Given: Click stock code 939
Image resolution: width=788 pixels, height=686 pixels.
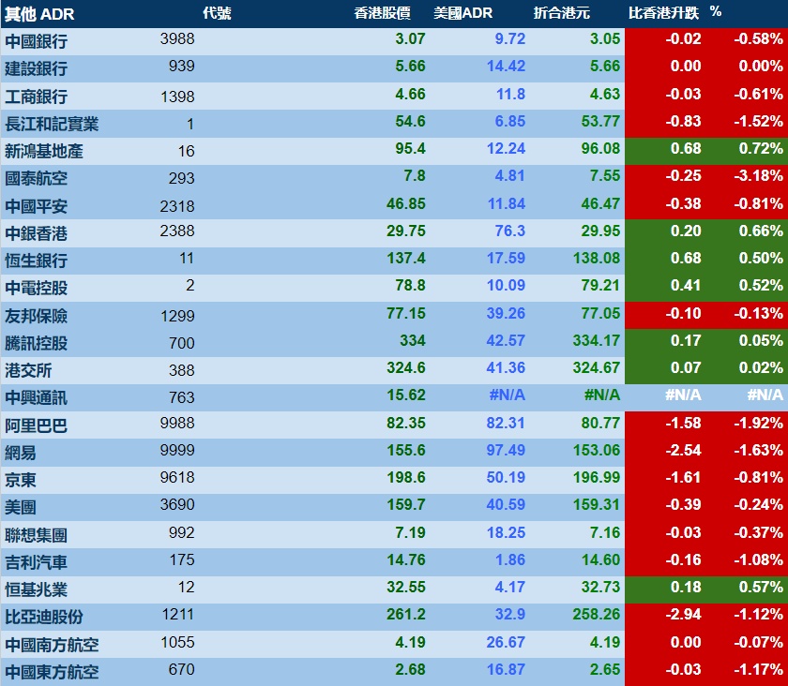Looking at the screenshot, I should click(x=181, y=66).
